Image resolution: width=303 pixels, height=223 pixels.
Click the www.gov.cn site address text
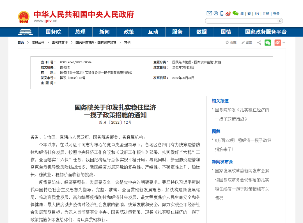(46, 21)
